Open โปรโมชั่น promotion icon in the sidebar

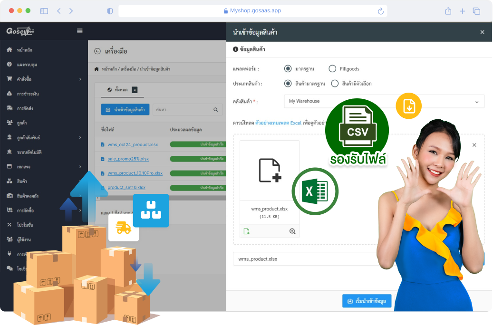[x=10, y=225]
